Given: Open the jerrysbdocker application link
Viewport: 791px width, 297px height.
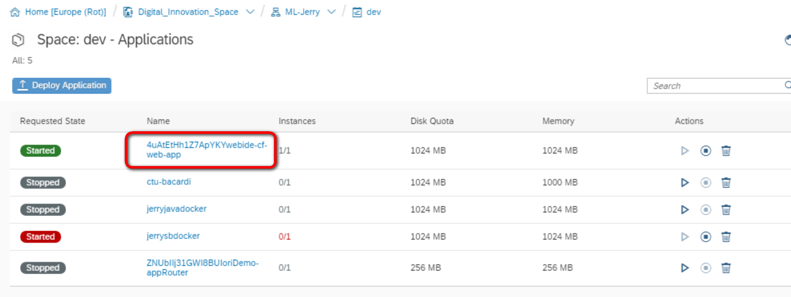Looking at the screenshot, I should 173,235.
